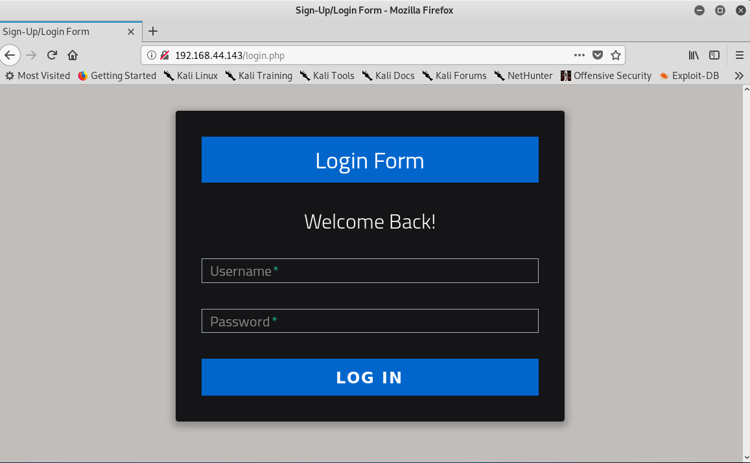Open the Firefox home page
Image resolution: width=750 pixels, height=463 pixels.
point(73,55)
